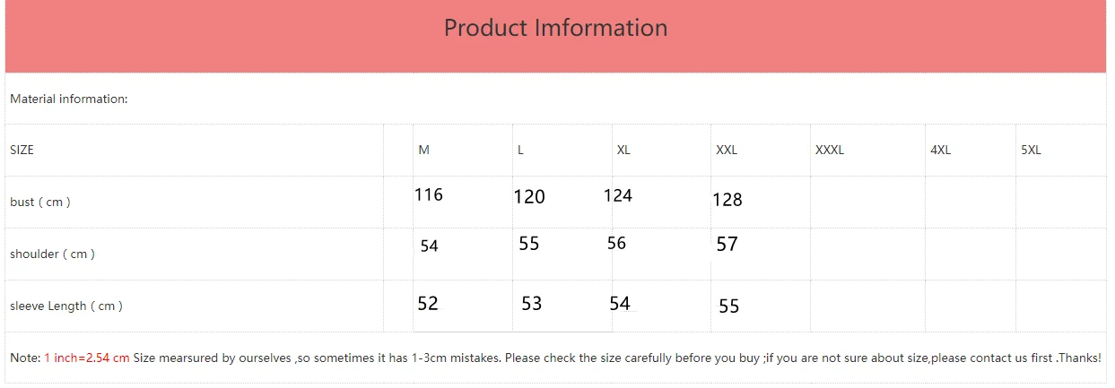Click the sleeve length value 52
Image resolution: width=1115 pixels, height=388 pixels.
pyautogui.click(x=428, y=304)
